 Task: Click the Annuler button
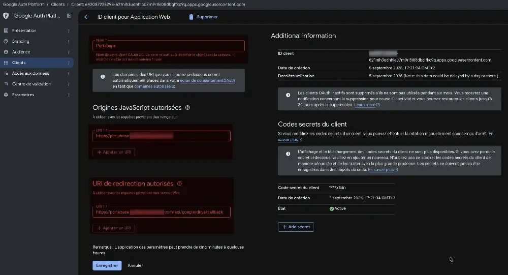135,265
